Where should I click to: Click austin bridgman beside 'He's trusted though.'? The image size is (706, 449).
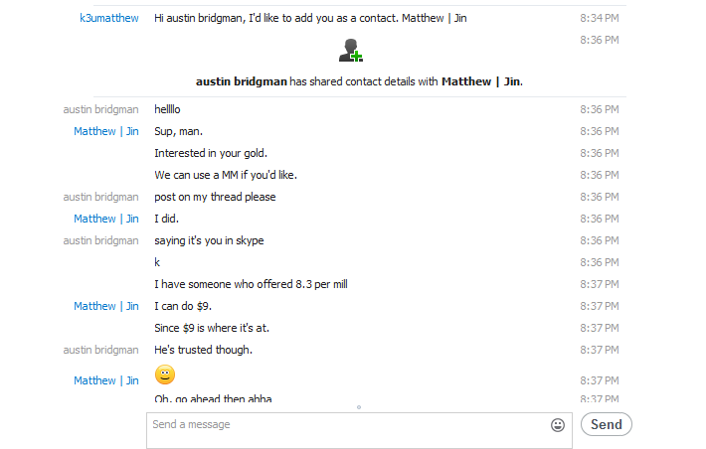(x=101, y=350)
